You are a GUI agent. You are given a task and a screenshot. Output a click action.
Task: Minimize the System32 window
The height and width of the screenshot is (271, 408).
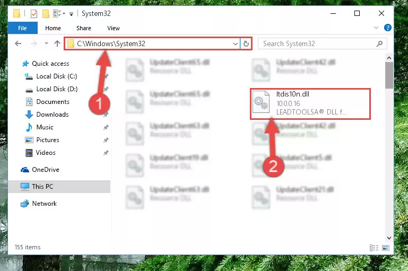point(333,13)
